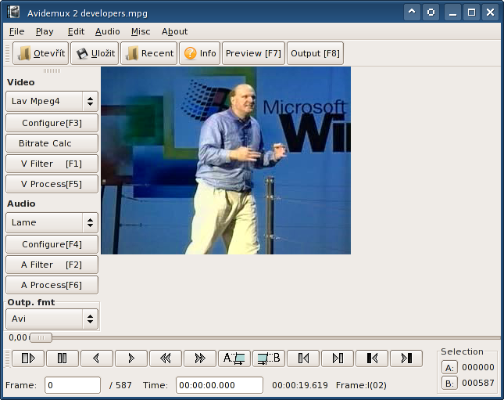Click the Otevřít open file button

tap(41, 53)
